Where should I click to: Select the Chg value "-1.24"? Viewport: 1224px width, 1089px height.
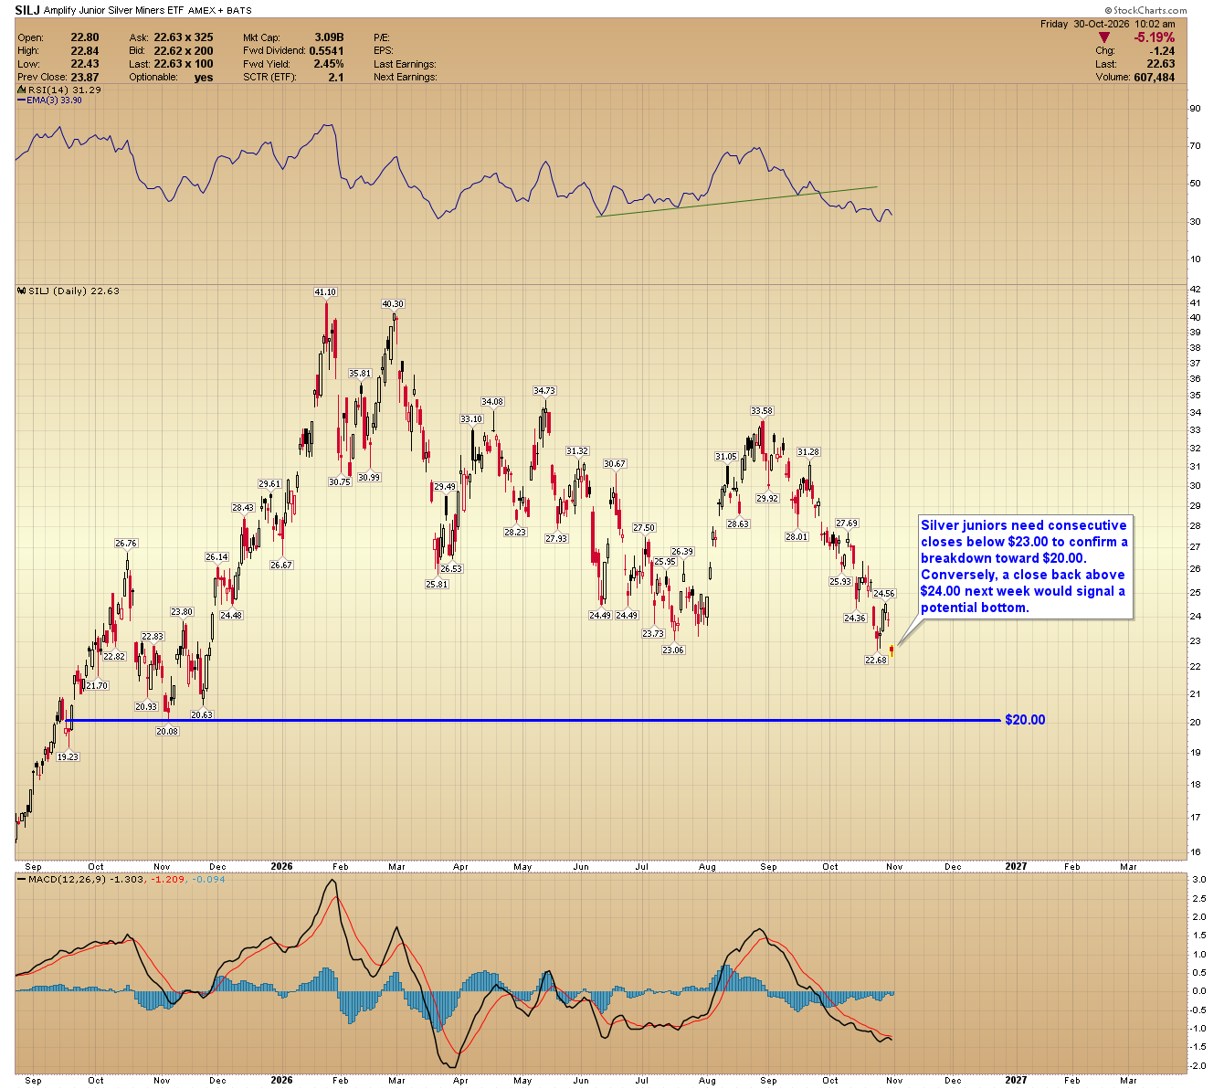point(1162,51)
